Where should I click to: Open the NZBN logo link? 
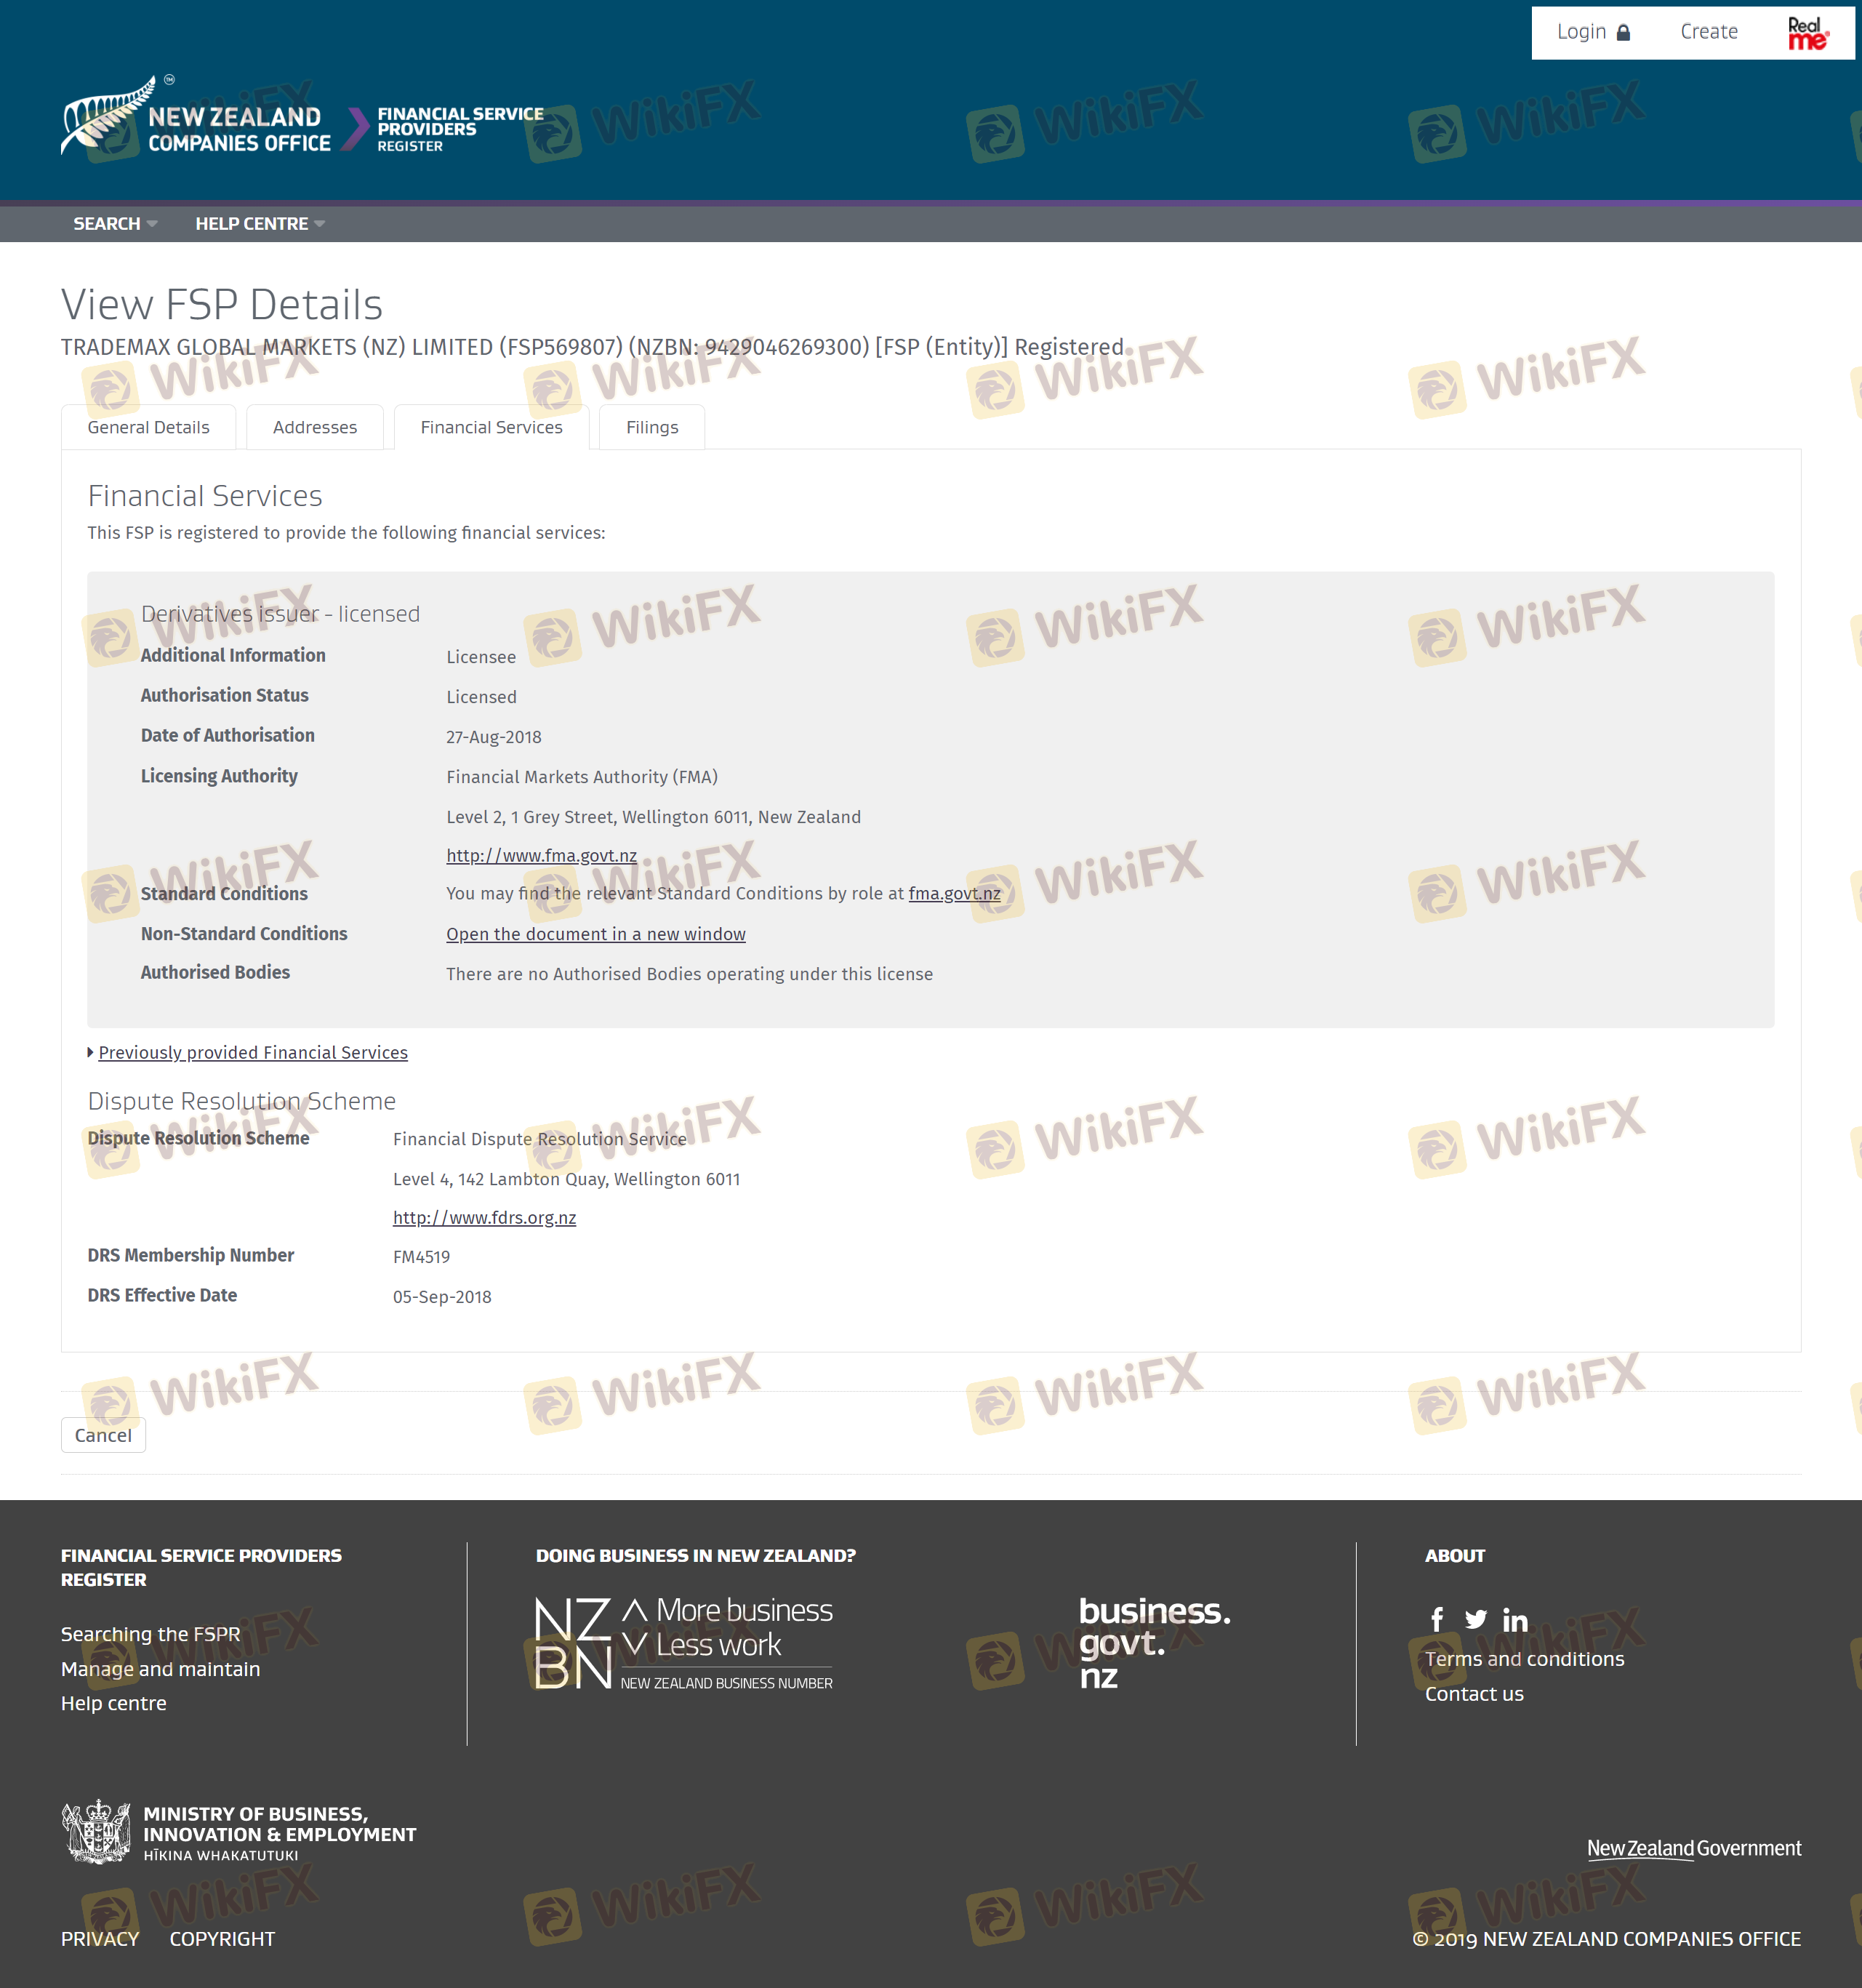(683, 1643)
